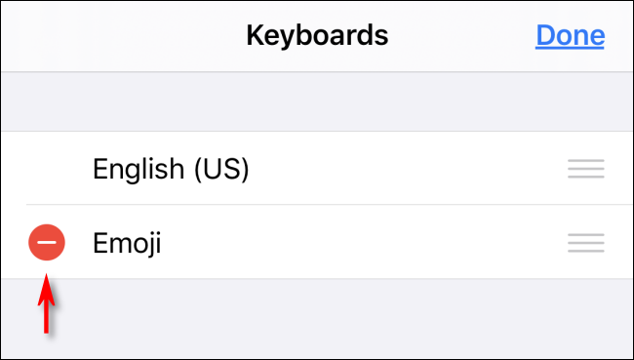Grab the reorder handle on the Emoji row

click(x=586, y=243)
